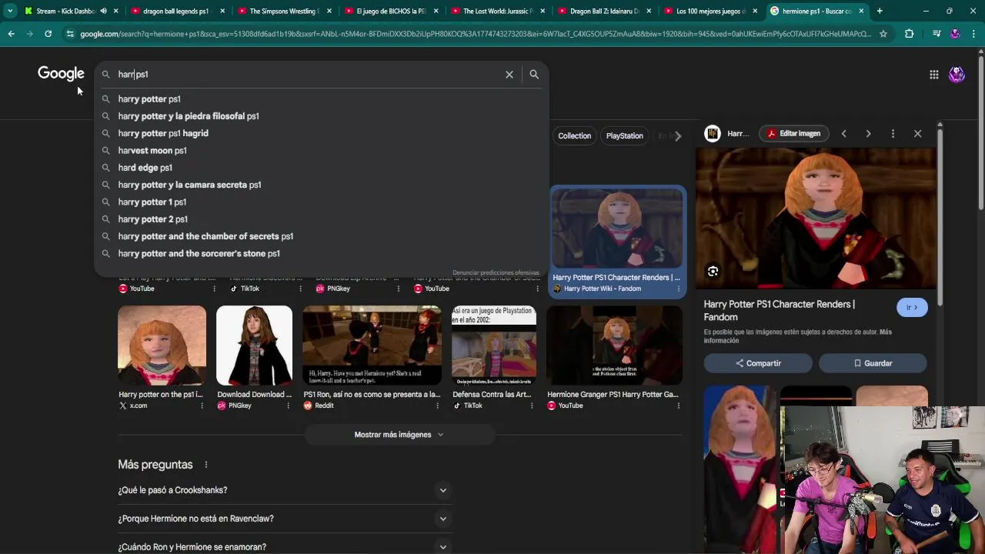View site information icon in address bar
The width and height of the screenshot is (985, 554).
(x=70, y=34)
